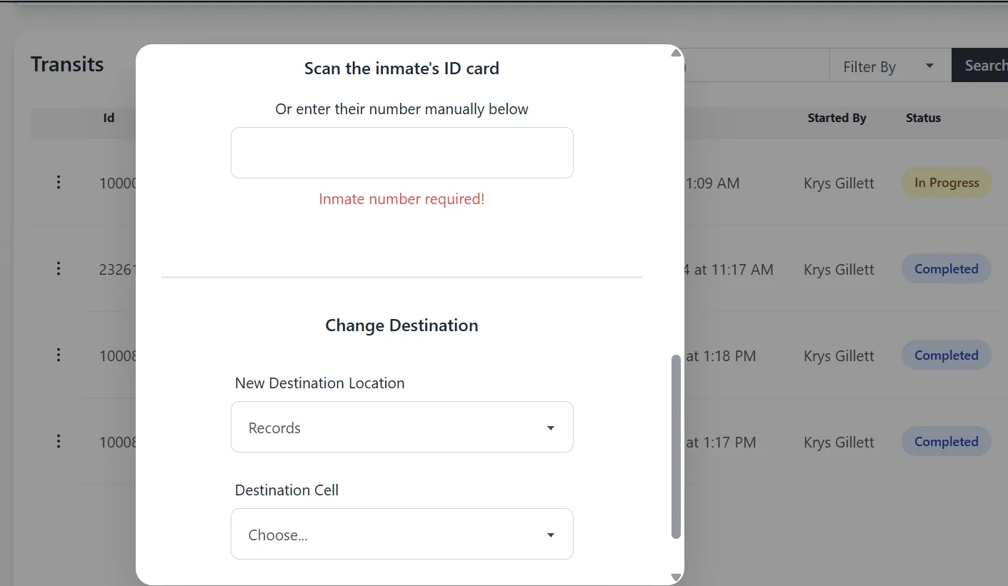The height and width of the screenshot is (586, 1008).
Task: Open the actions menu for the 1:18 PM transit
Action: pos(58,355)
